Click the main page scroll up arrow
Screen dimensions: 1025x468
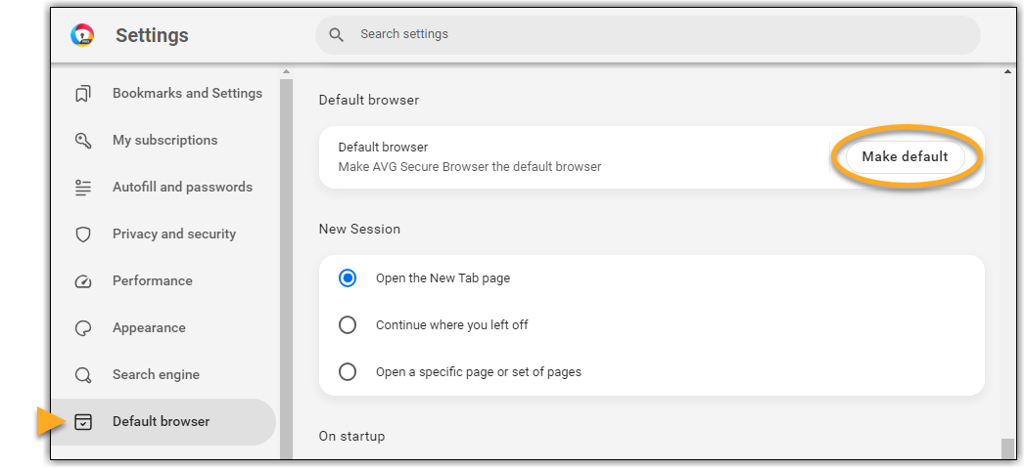click(x=1007, y=71)
